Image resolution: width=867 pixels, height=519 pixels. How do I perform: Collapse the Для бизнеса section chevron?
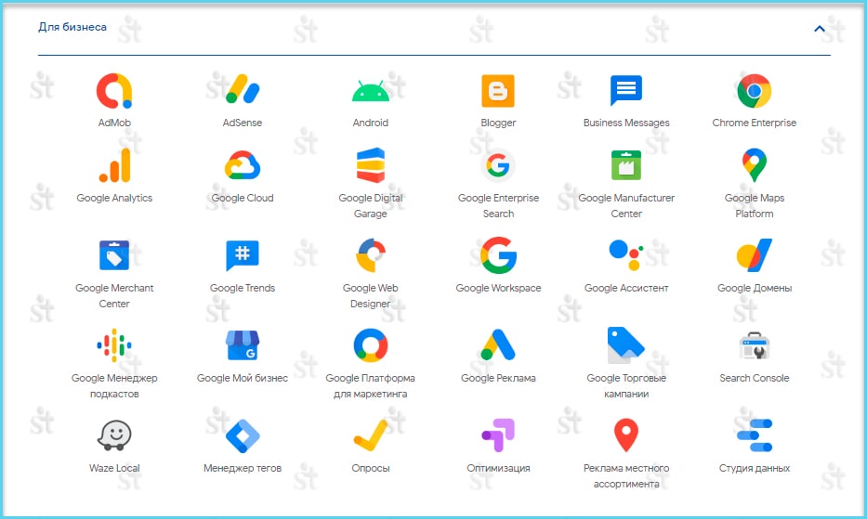click(820, 28)
